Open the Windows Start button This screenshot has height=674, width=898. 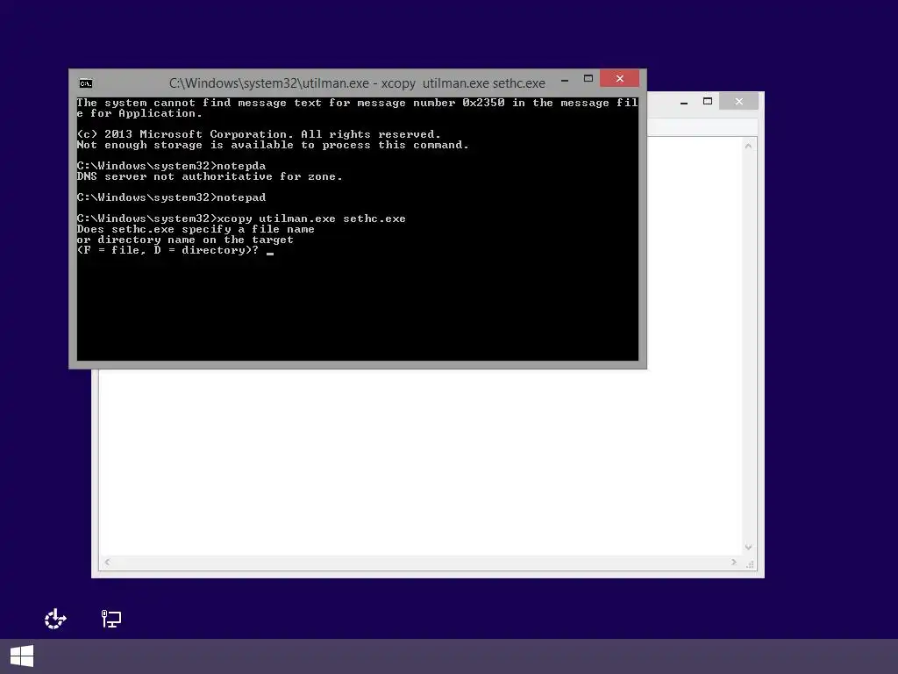(22, 656)
